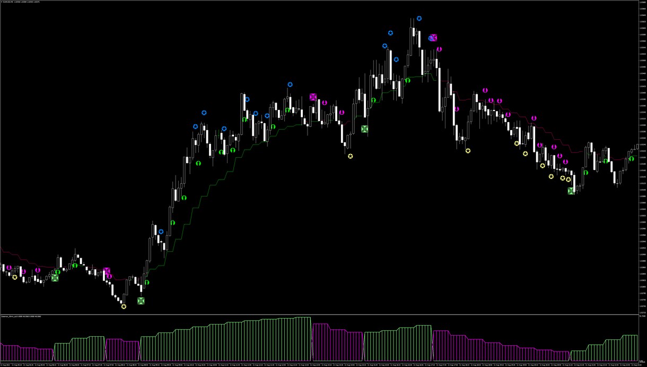Select the rightmost green arrow marker

(631, 159)
